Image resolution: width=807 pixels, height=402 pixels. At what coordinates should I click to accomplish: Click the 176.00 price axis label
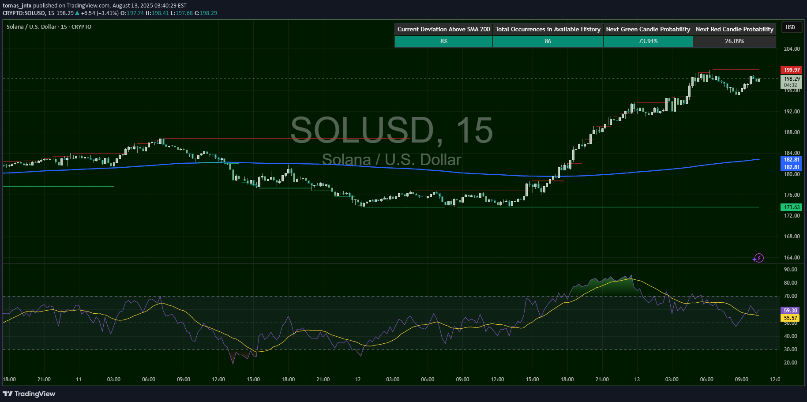tap(792, 195)
